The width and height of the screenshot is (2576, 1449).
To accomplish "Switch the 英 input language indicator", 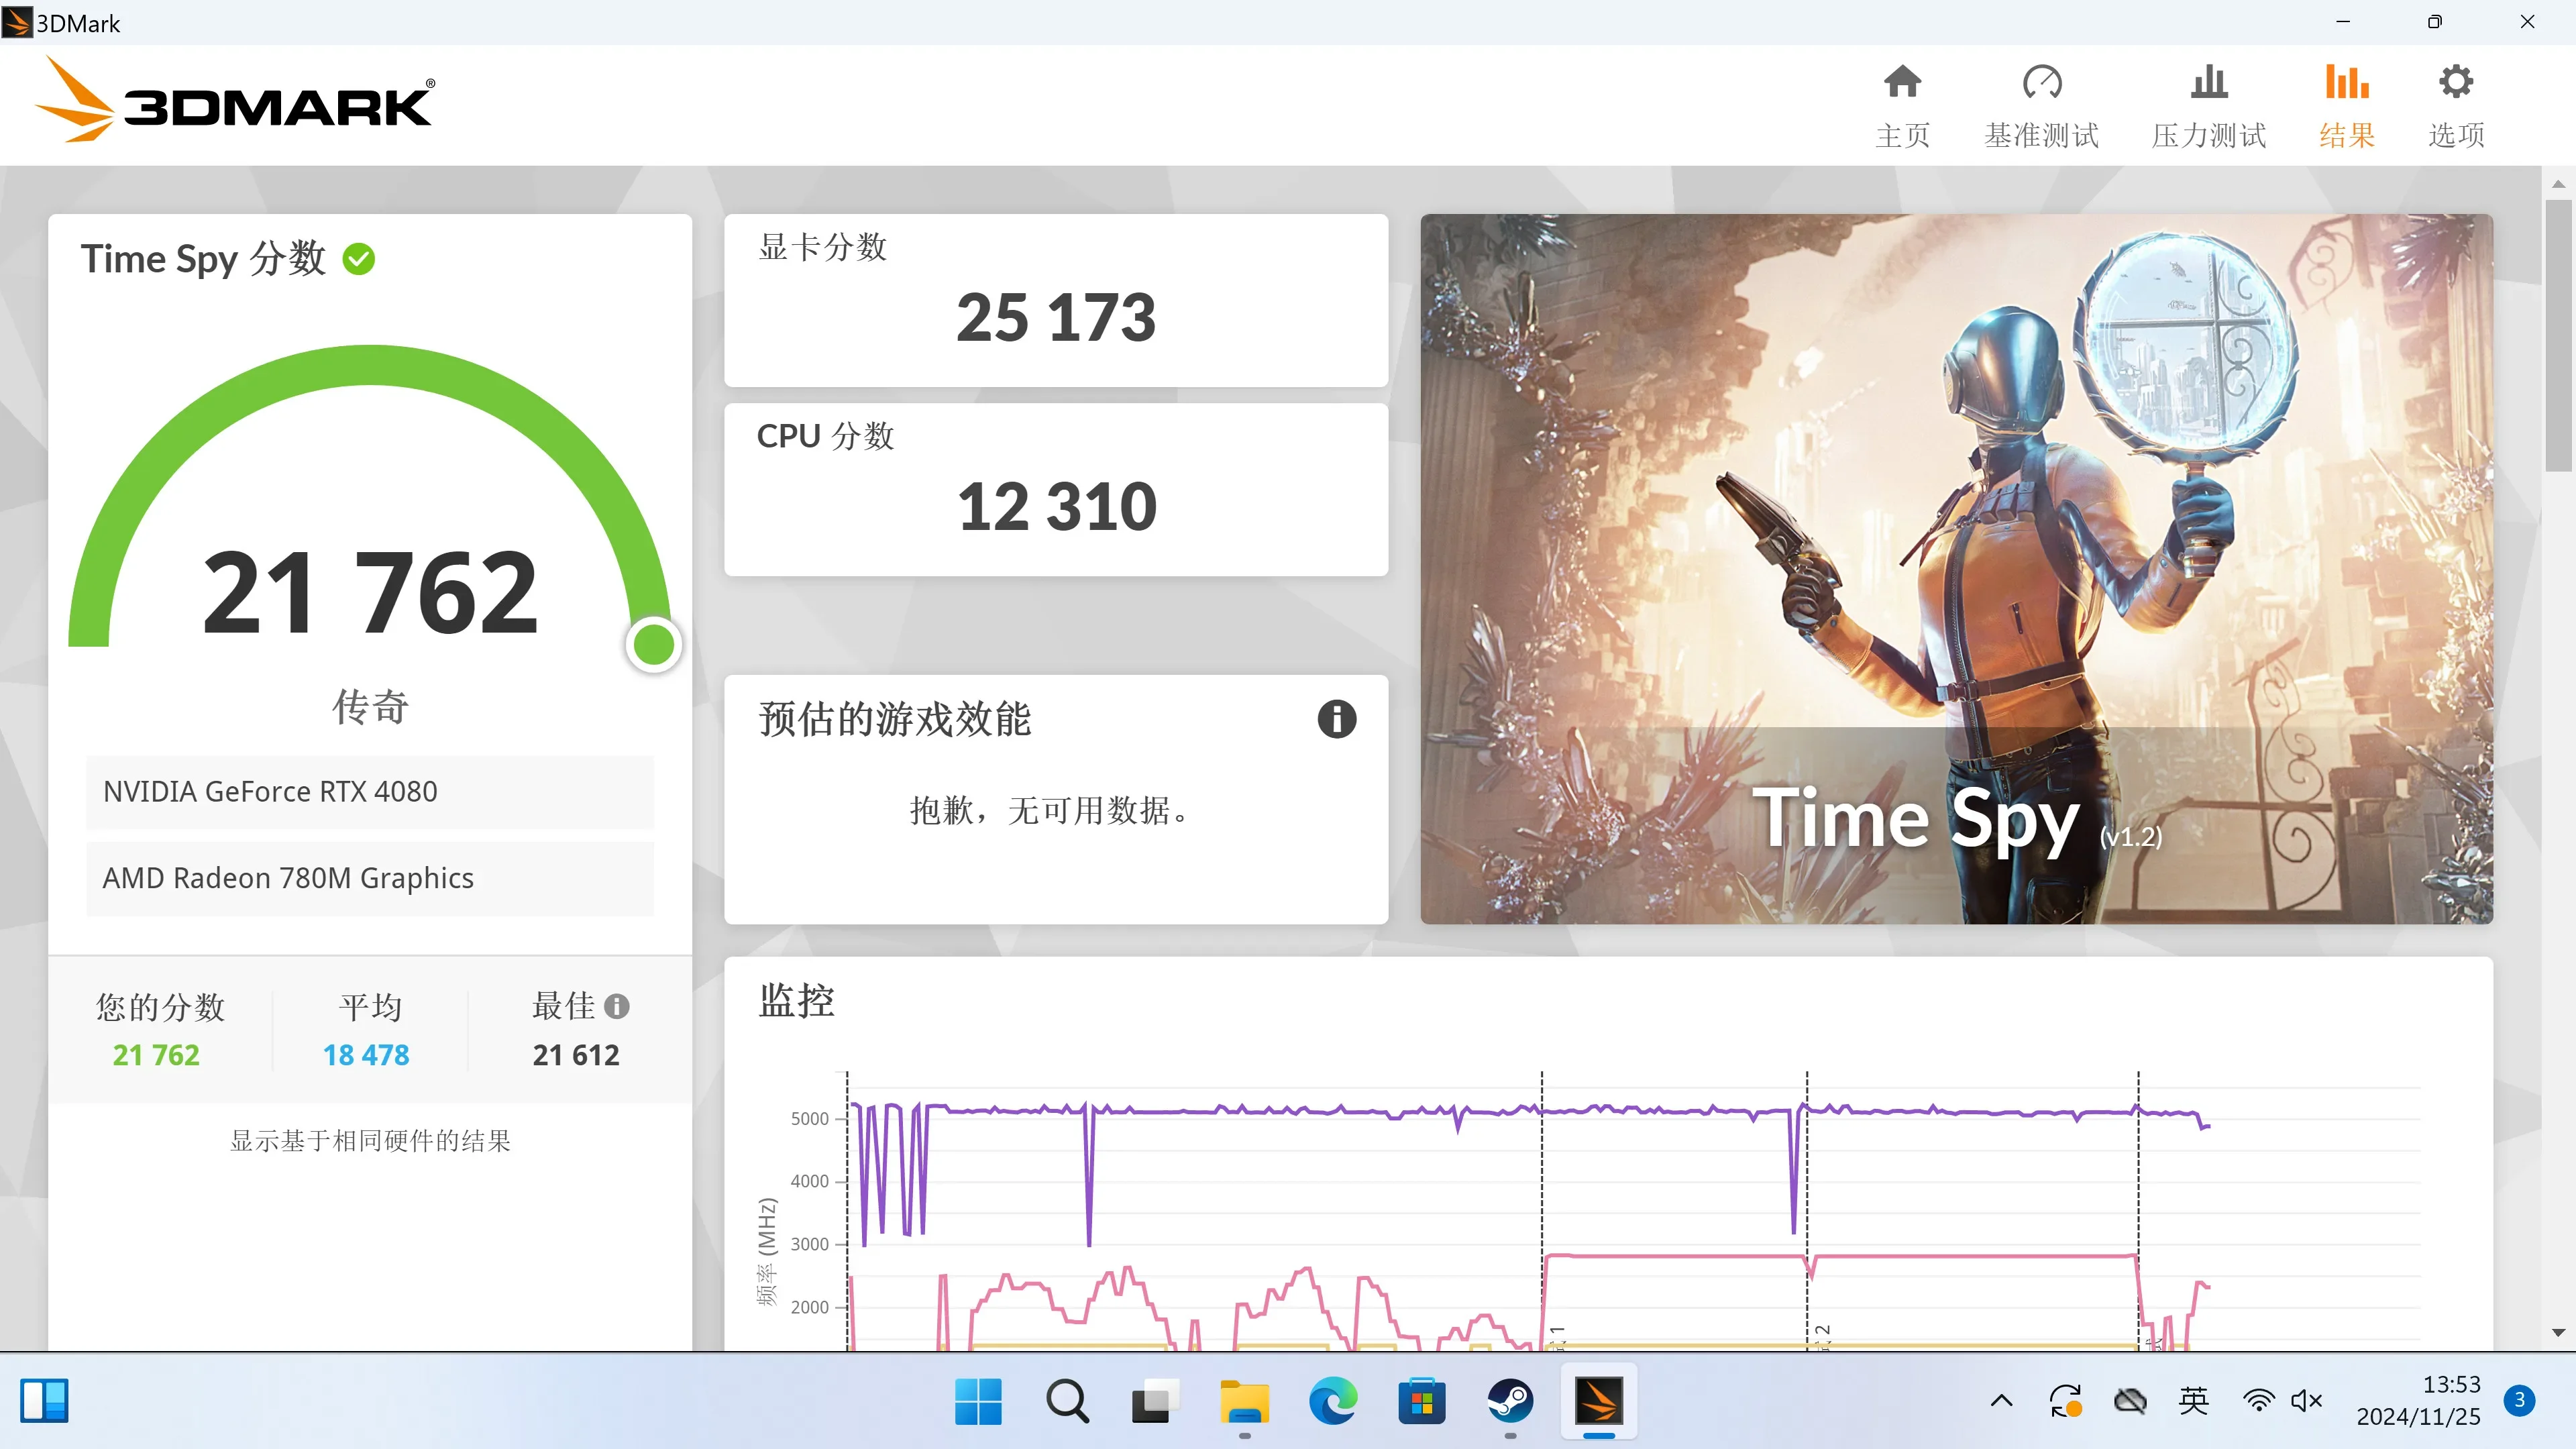I will point(2193,1401).
